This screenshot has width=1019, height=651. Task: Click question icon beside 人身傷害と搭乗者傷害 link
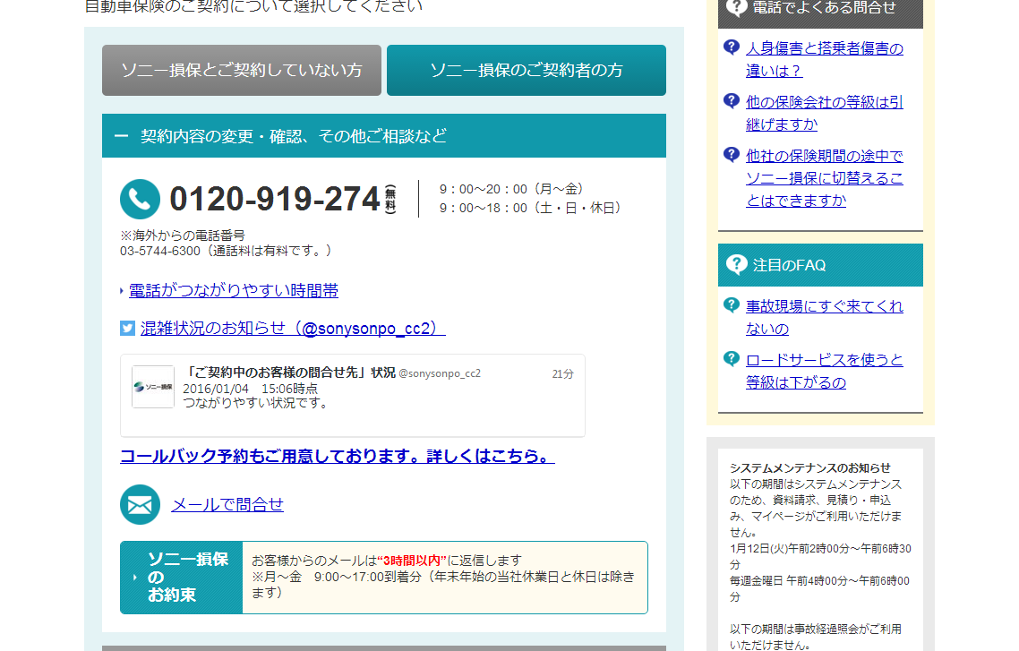732,47
